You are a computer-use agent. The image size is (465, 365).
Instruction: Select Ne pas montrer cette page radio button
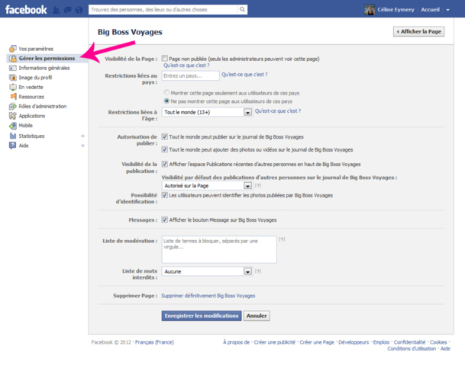[x=166, y=101]
